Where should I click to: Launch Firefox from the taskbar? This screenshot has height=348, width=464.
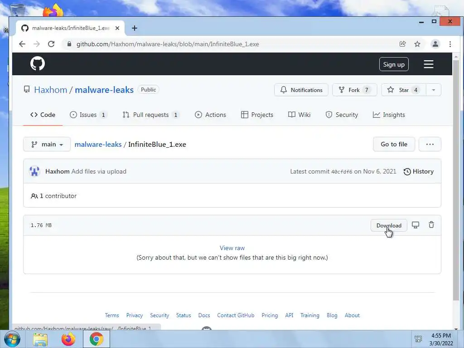pos(68,339)
